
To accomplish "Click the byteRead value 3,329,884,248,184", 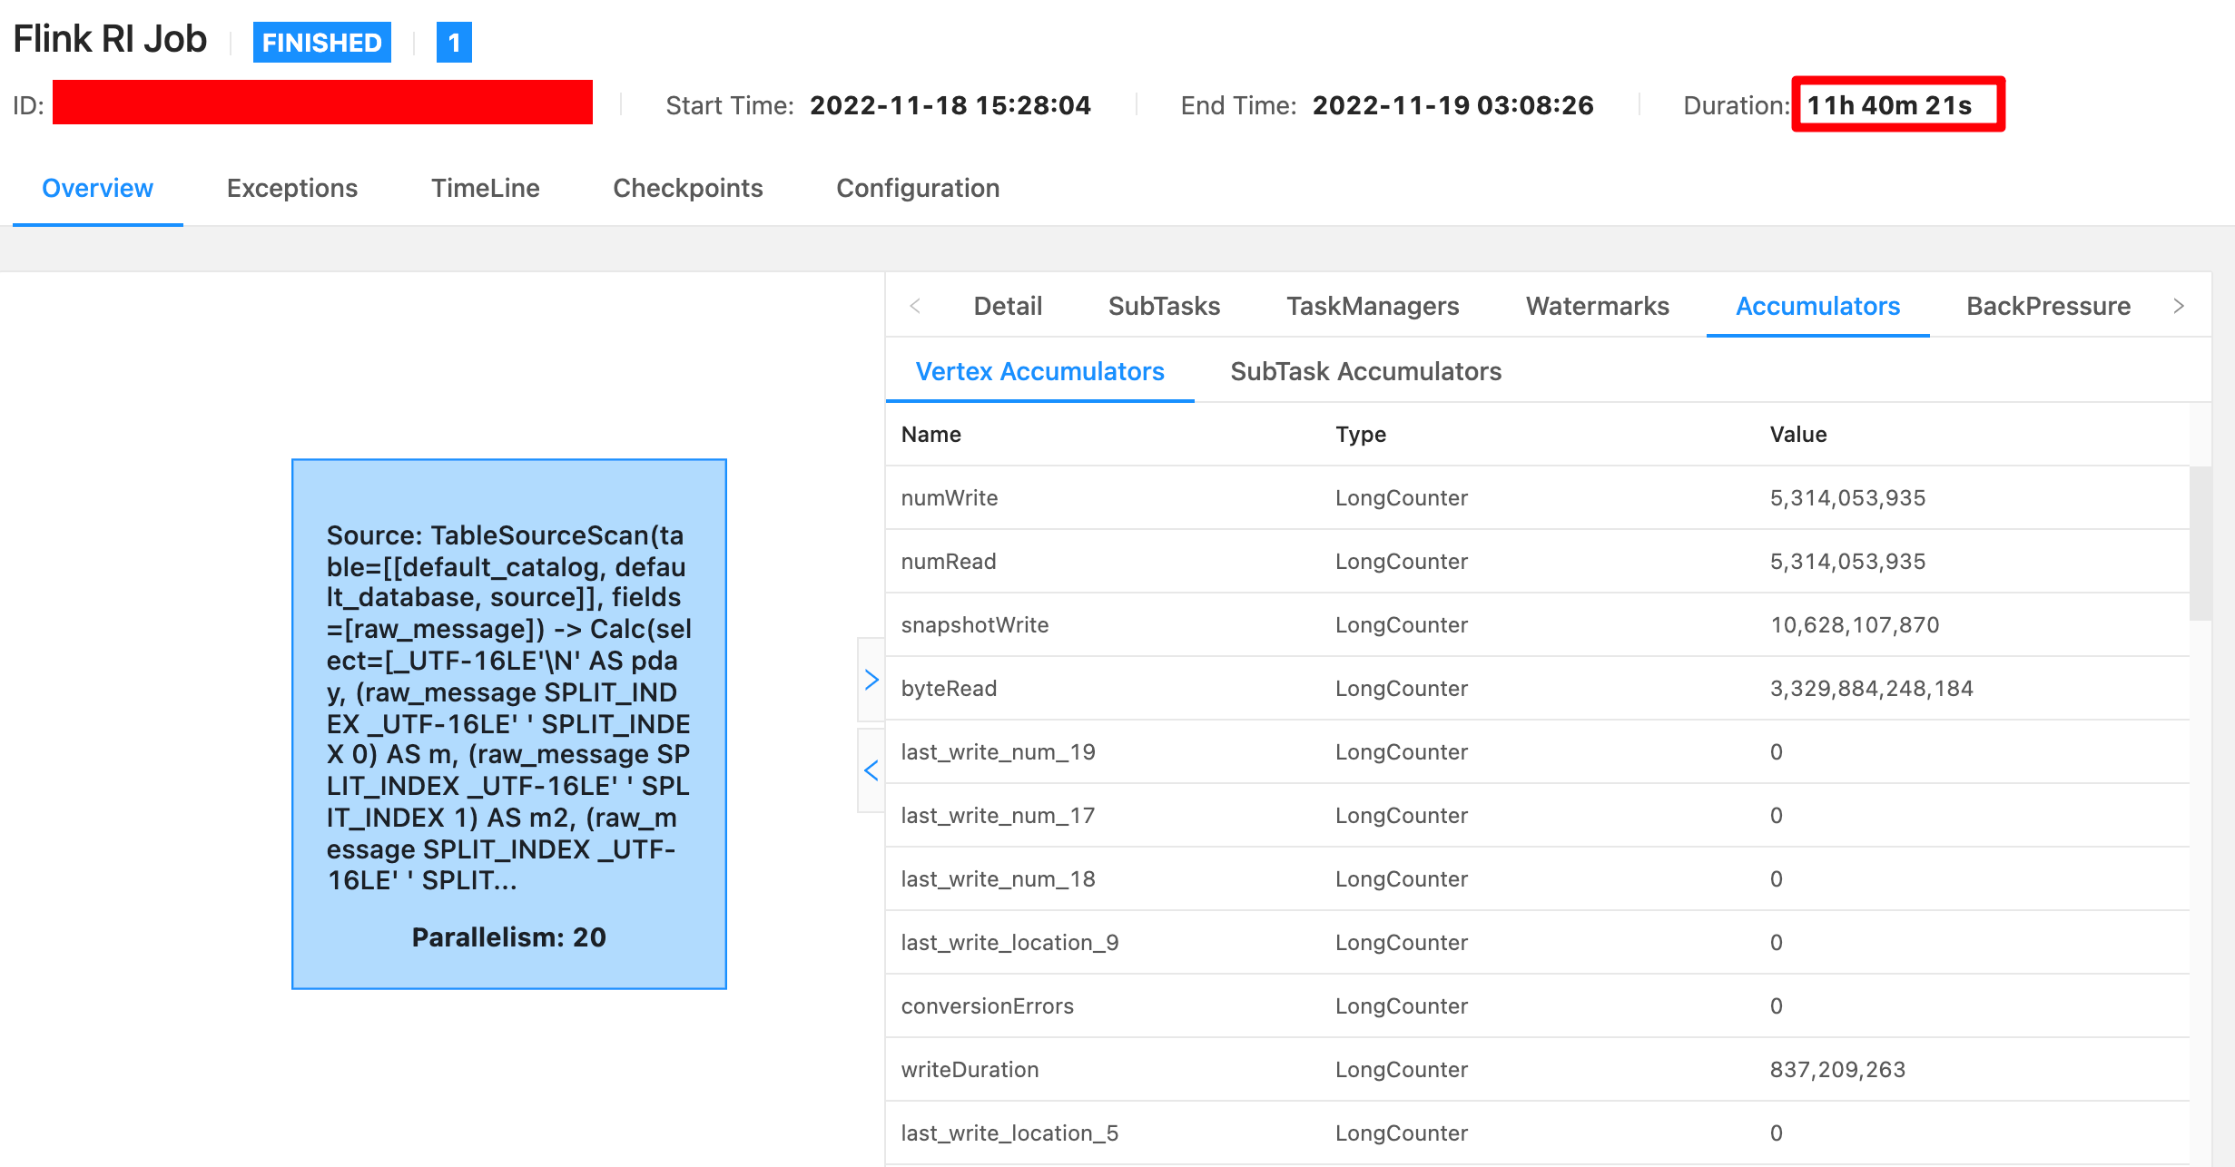I will 1871,688.
